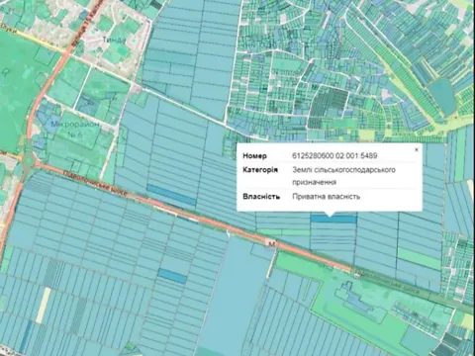Click the roundabout on the orange road
The image size is (475, 356).
30,161
